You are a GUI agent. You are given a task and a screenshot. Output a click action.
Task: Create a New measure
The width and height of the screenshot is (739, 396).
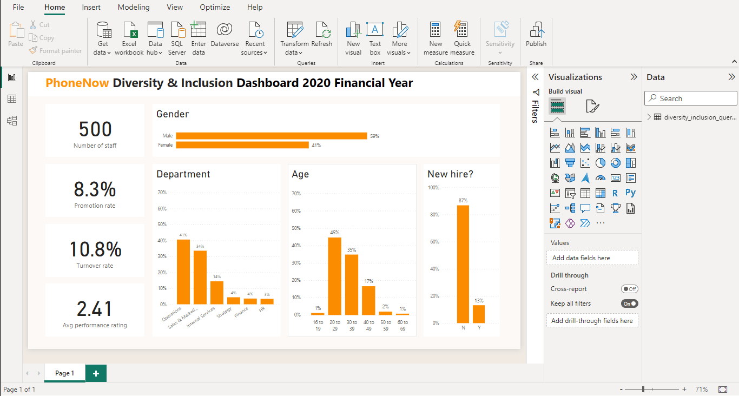point(436,38)
